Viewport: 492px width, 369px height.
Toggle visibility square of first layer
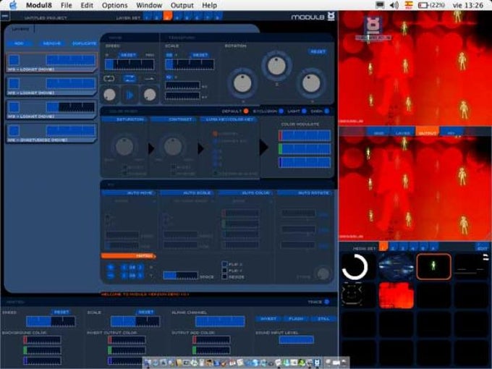tap(14, 60)
